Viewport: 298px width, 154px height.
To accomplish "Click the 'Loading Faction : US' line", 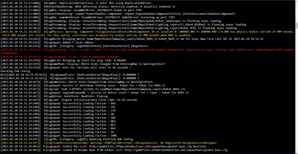I will pyautogui.click(x=57, y=132).
